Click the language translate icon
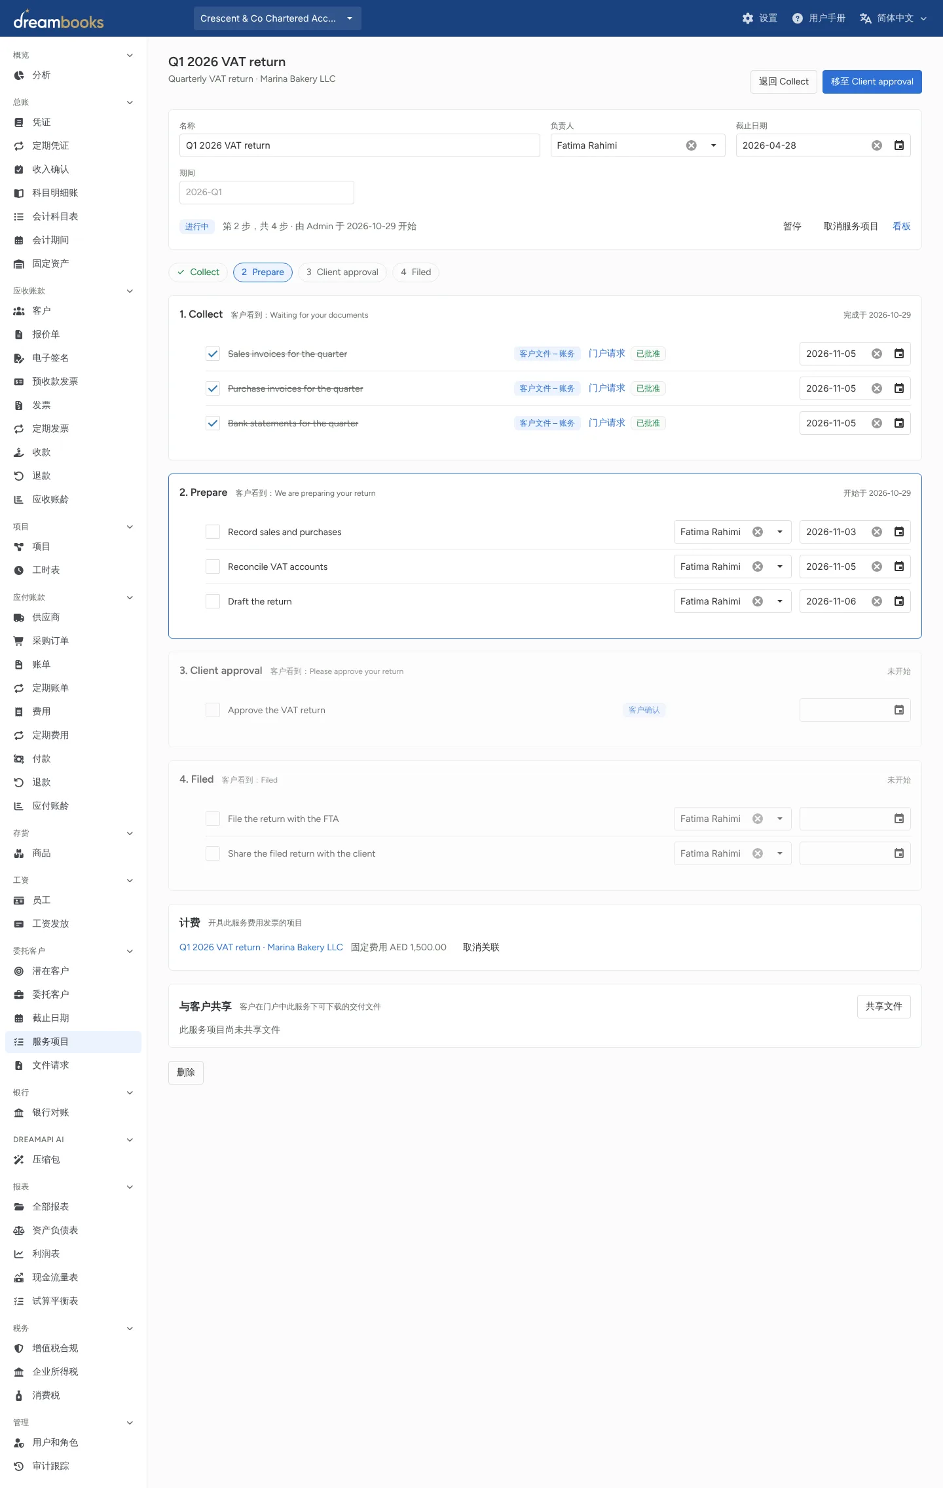 866,18
